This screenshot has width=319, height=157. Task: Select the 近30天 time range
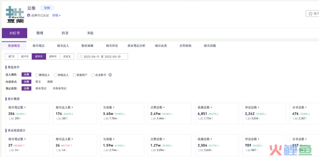39,56
